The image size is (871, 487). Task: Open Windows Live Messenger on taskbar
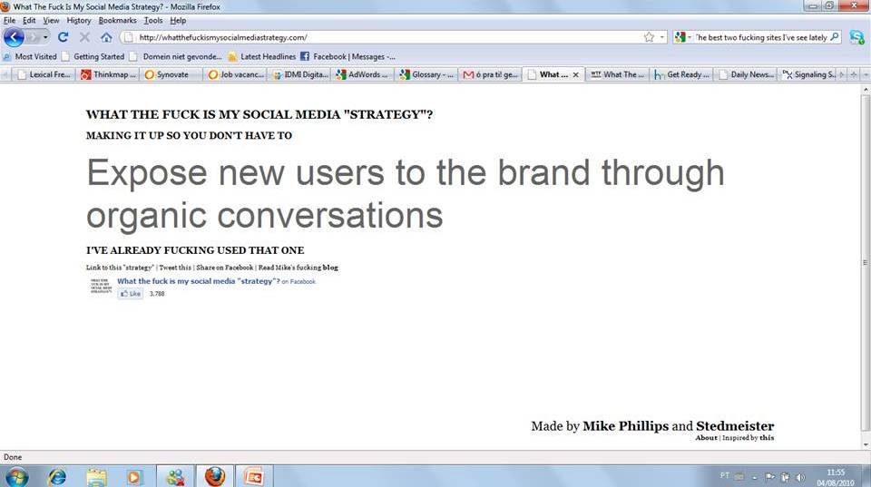coord(175,477)
